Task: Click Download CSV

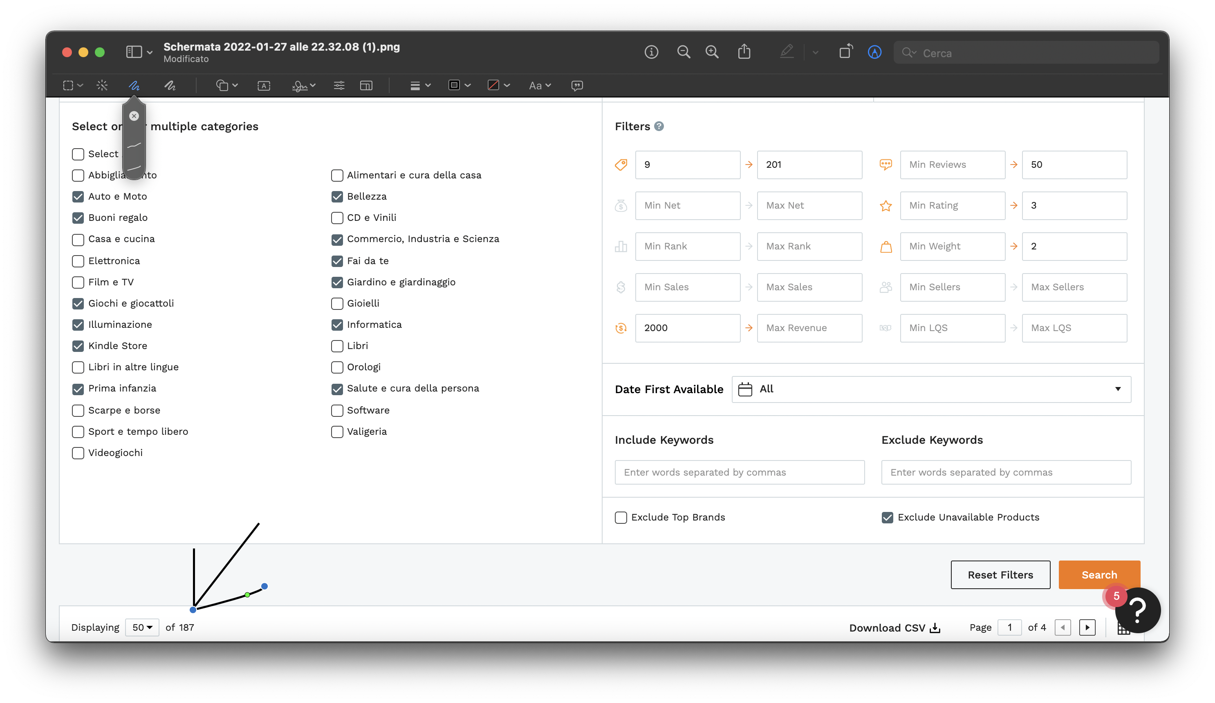Action: point(894,628)
